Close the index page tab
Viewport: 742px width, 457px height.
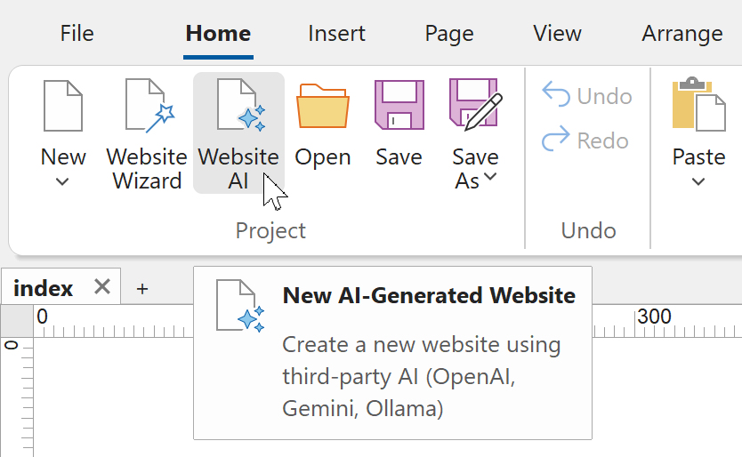pos(102,287)
